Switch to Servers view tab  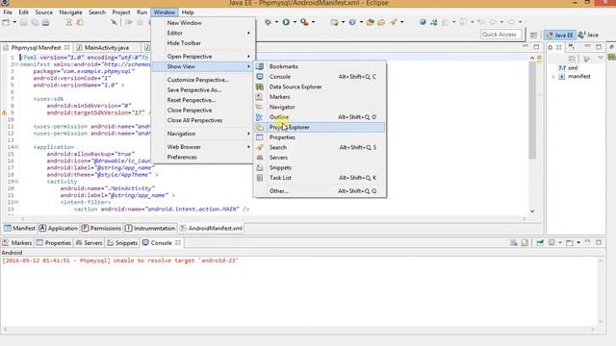coord(89,243)
